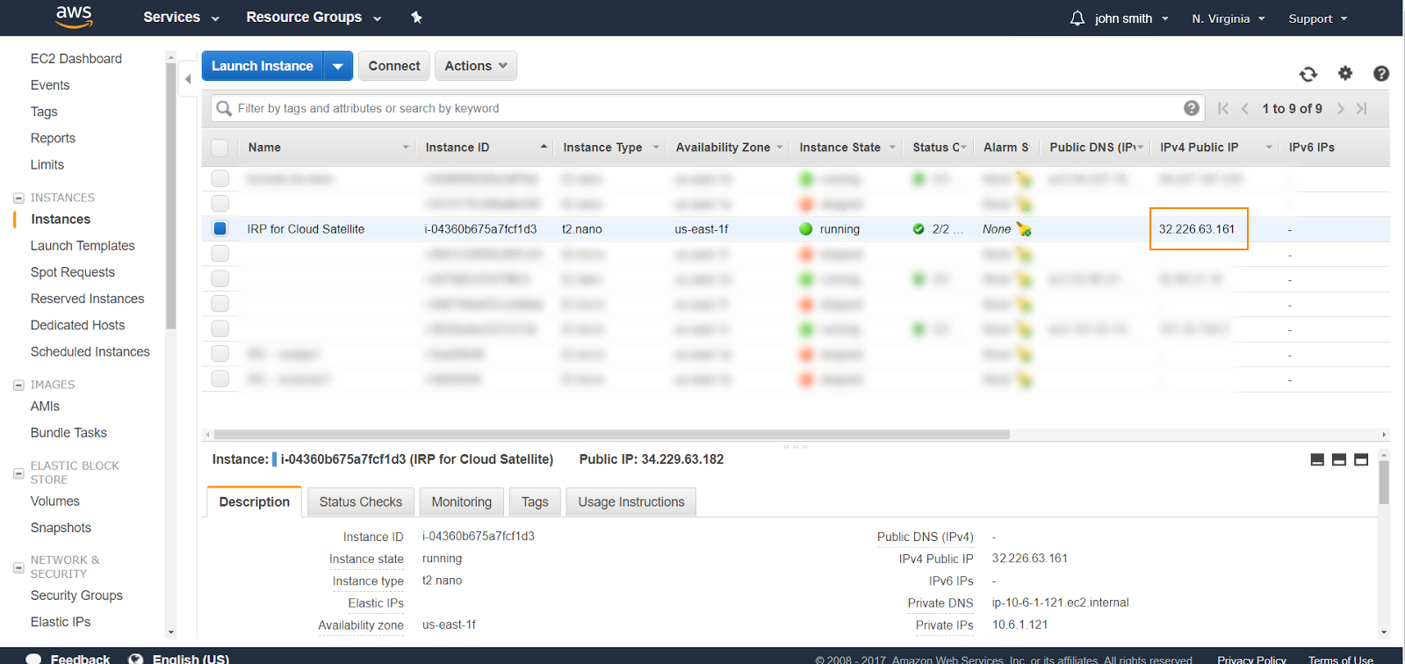Click the alarm icon for IRP for Cloud Satellite
1405x664 pixels.
point(1024,229)
